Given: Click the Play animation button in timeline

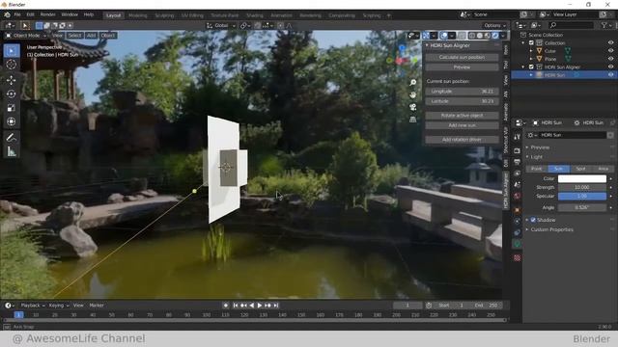Looking at the screenshot, I should (260, 306).
